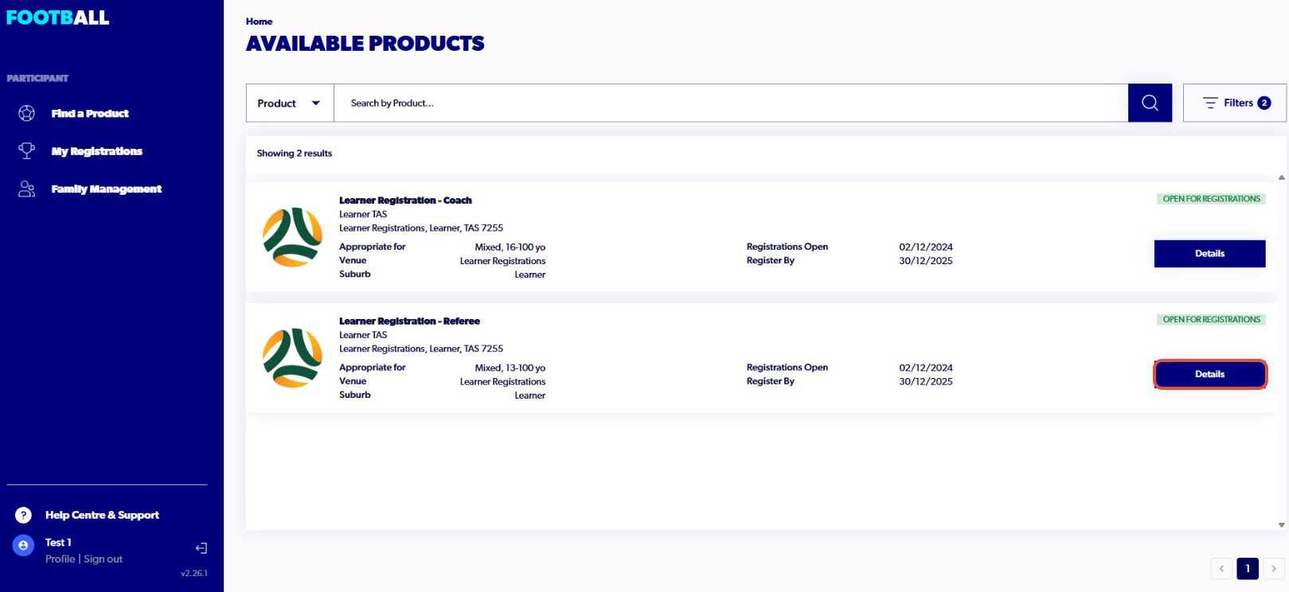Screen dimensions: 1289x592
Task: Click the Showing 2 results text
Action: coord(295,154)
